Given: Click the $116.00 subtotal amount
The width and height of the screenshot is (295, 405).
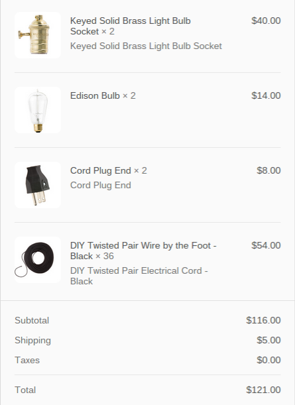Looking at the screenshot, I should tap(263, 320).
